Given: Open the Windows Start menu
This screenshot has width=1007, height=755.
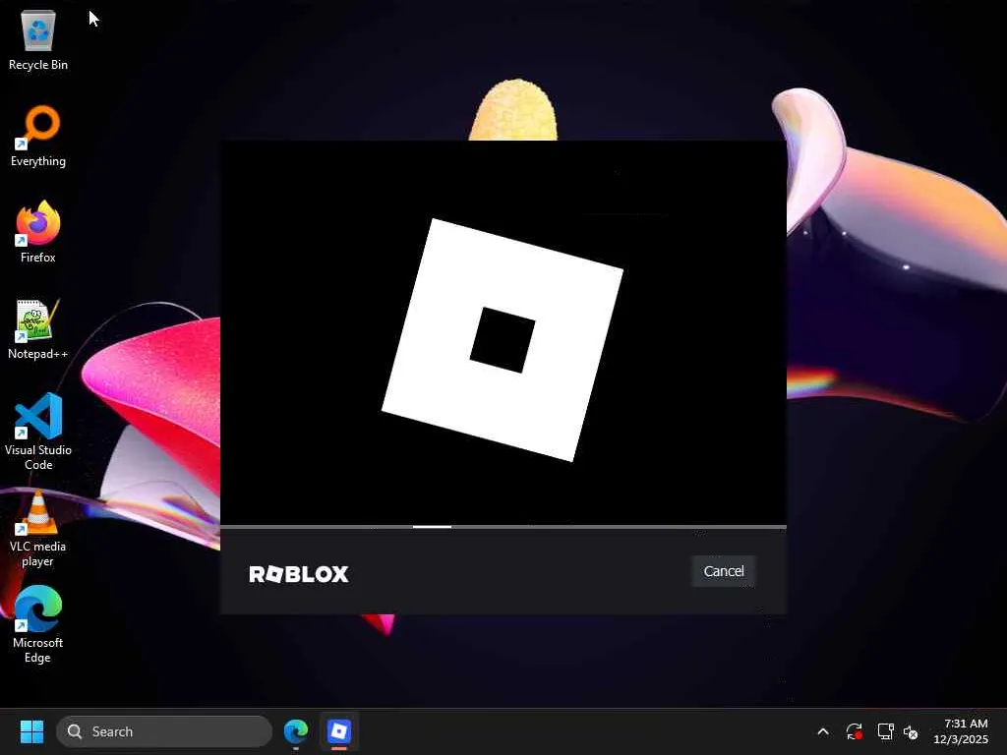Looking at the screenshot, I should 31,731.
